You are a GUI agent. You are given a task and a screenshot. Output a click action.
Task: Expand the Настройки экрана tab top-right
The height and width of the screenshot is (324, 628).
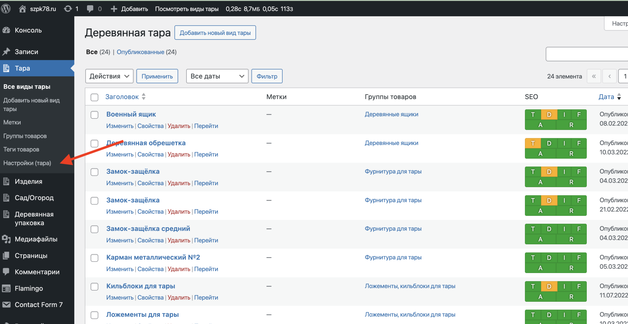616,24
